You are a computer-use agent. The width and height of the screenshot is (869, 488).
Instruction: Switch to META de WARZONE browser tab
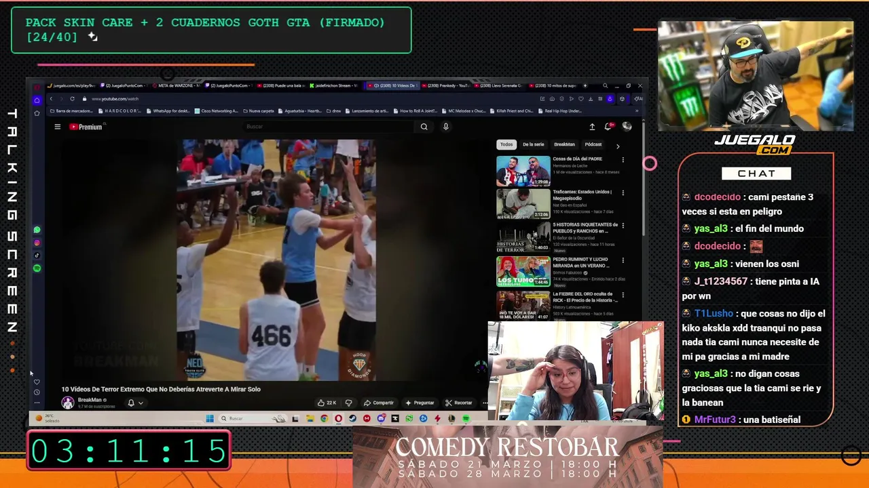coord(177,86)
